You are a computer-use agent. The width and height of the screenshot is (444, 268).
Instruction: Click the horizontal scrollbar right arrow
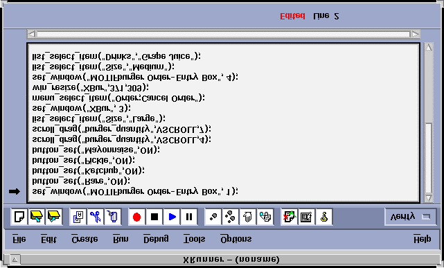(x=416, y=34)
